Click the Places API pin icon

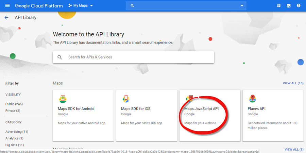[253, 99]
